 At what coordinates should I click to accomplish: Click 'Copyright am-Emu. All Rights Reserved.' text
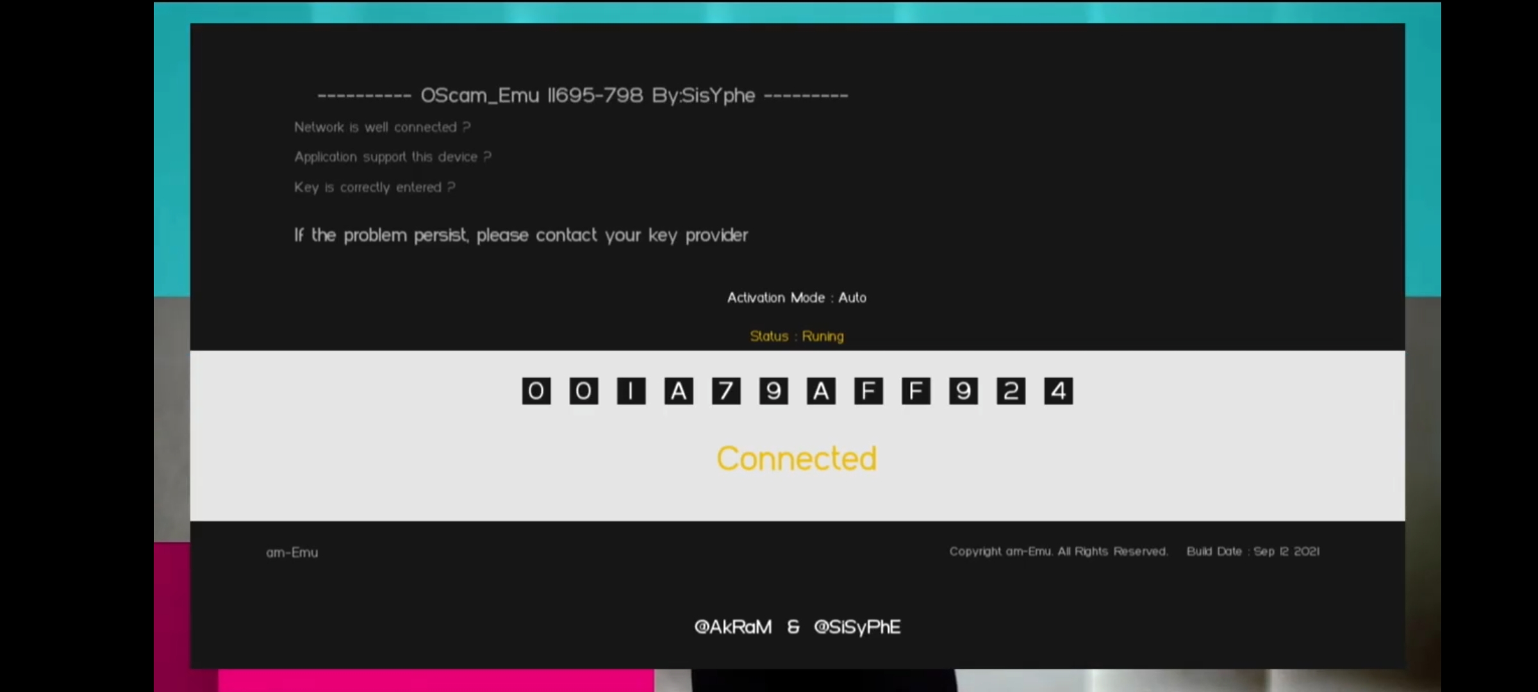(1059, 552)
